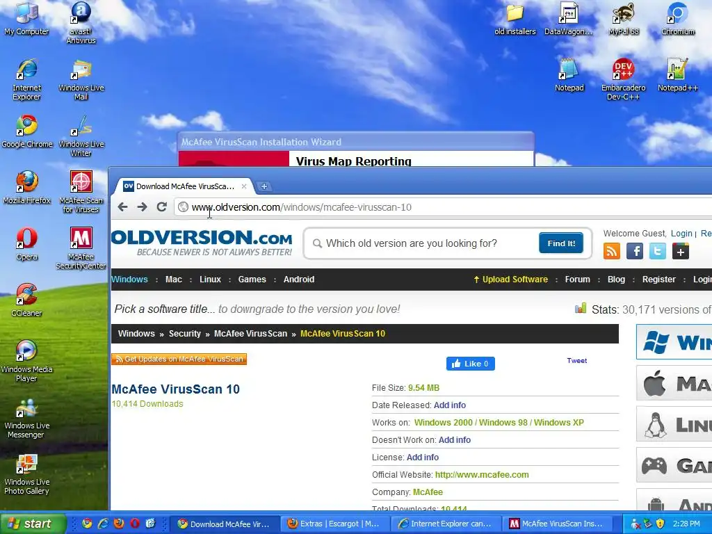The image size is (712, 534).
Task: Open the http://www.mcafee.com official website link
Action: [x=482, y=474]
